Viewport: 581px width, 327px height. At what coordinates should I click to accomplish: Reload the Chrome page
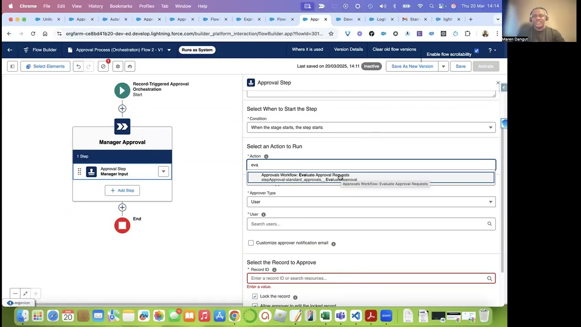pos(33,34)
